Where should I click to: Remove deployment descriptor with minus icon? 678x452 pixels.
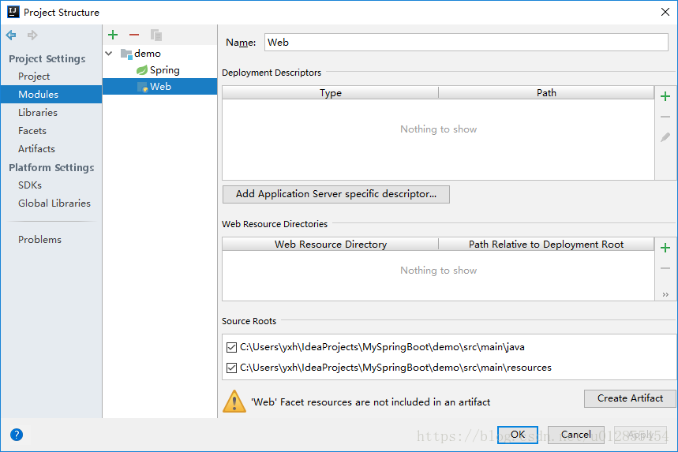pyautogui.click(x=665, y=117)
